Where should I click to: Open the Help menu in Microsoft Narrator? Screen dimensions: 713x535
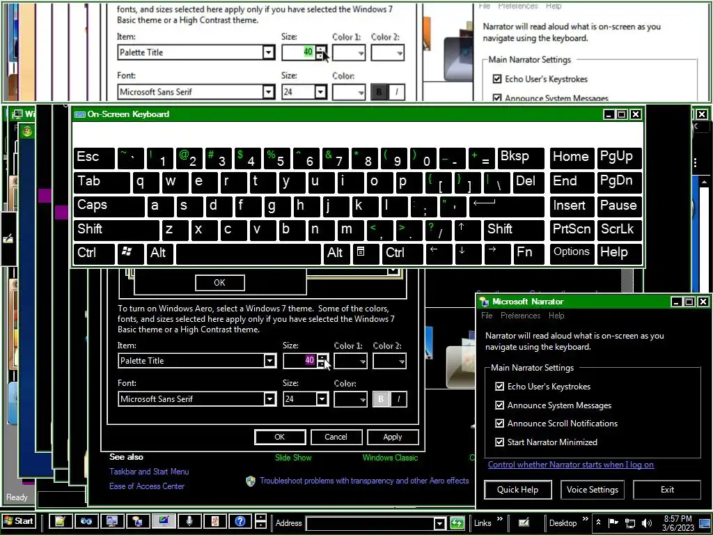556,316
